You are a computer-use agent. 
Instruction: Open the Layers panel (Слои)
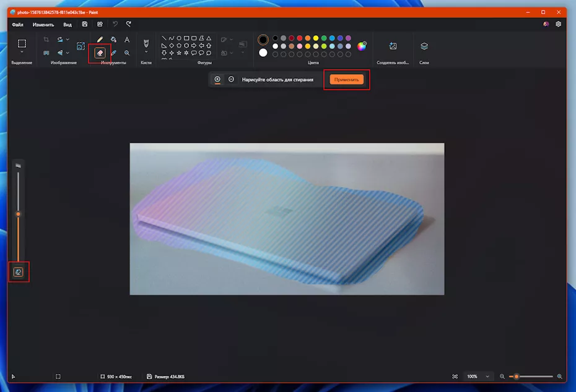(x=424, y=46)
